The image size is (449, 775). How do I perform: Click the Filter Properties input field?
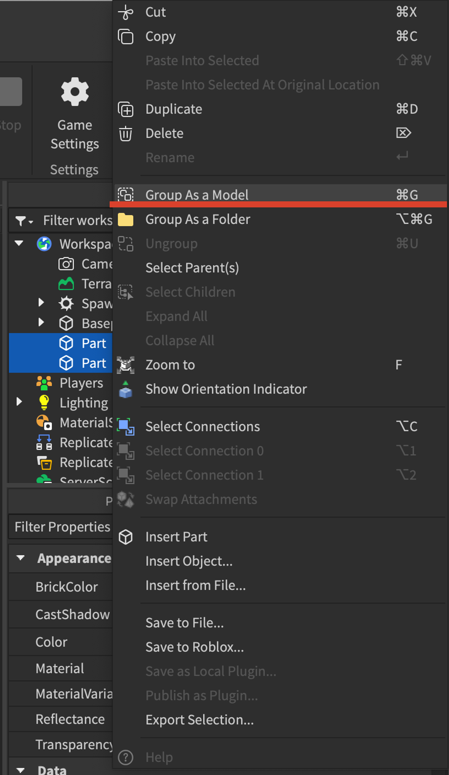coord(61,527)
